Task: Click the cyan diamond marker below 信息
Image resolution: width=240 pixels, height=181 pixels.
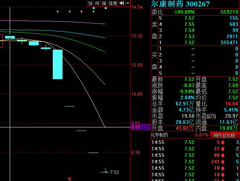Action: 106,8
